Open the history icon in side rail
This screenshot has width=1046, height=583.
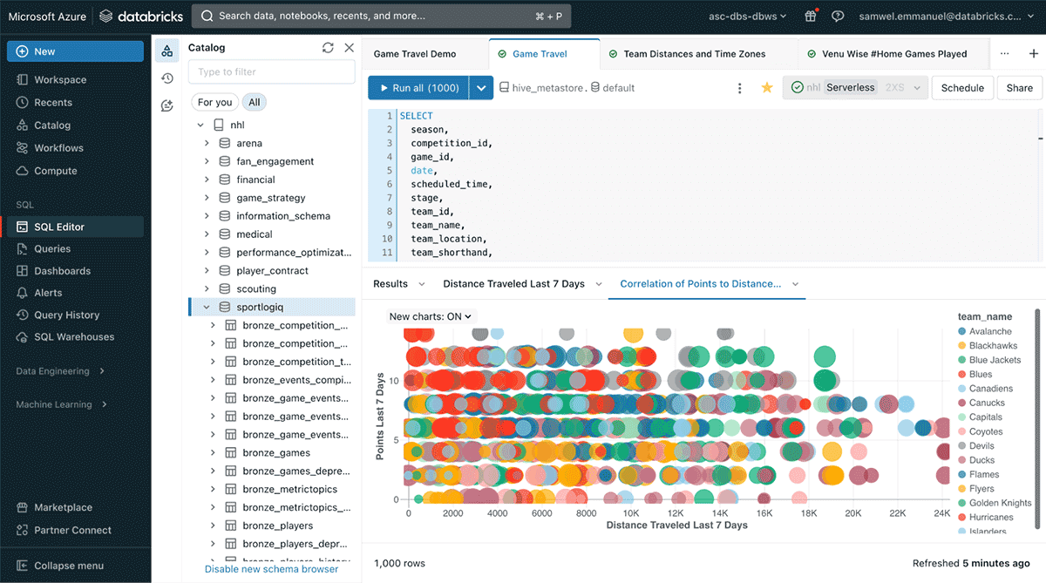click(166, 78)
